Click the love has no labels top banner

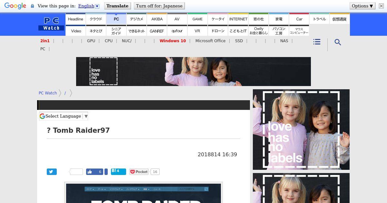point(193,72)
